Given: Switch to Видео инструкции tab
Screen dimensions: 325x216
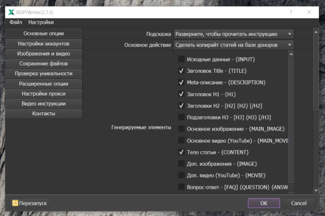Looking at the screenshot, I should 43,104.
